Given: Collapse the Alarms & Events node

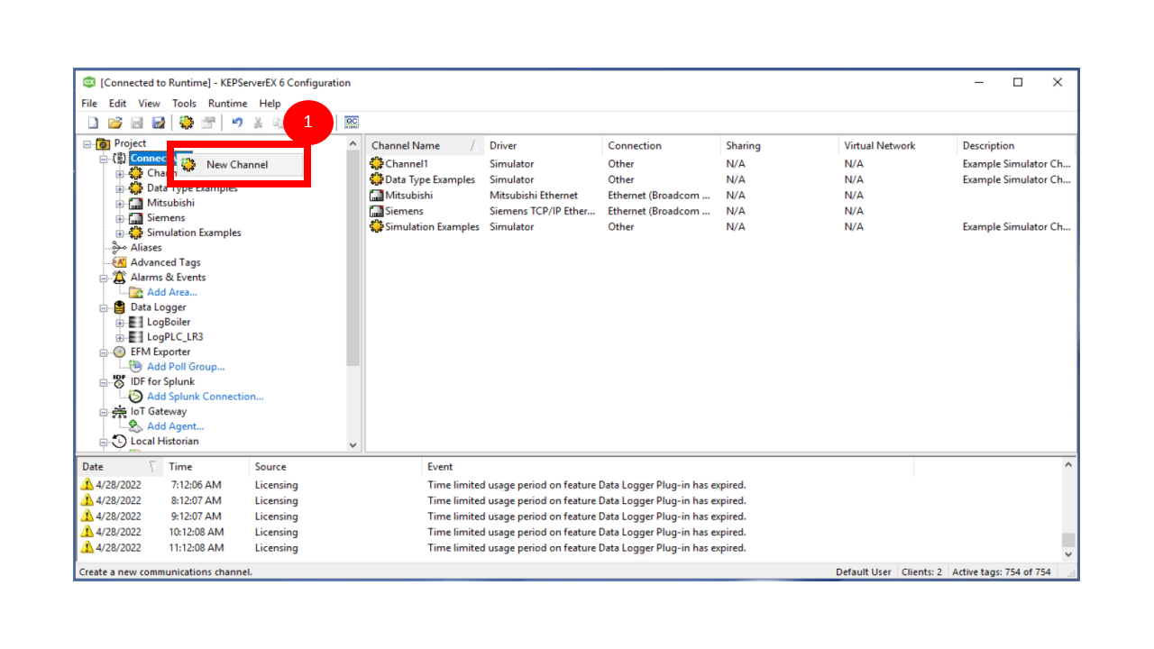Looking at the screenshot, I should pos(104,278).
